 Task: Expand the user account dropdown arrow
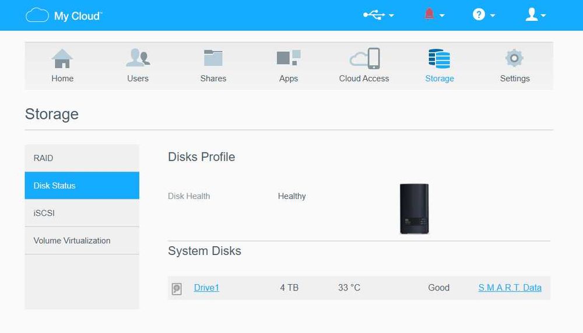coord(543,16)
